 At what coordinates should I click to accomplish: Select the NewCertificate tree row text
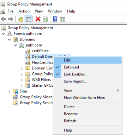coord(42,62)
